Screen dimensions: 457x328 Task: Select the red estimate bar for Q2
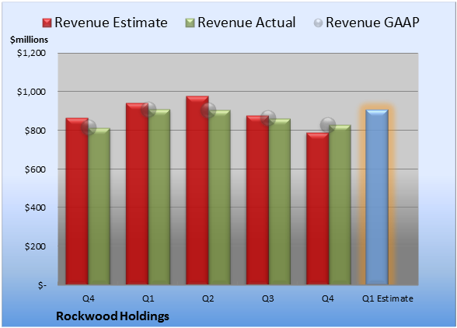click(x=197, y=190)
